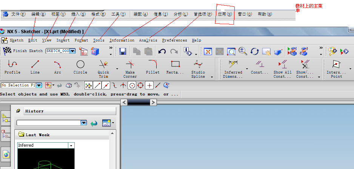This screenshot has height=169, width=354.
Task: Select the Arc sketch tool
Action: (58, 67)
